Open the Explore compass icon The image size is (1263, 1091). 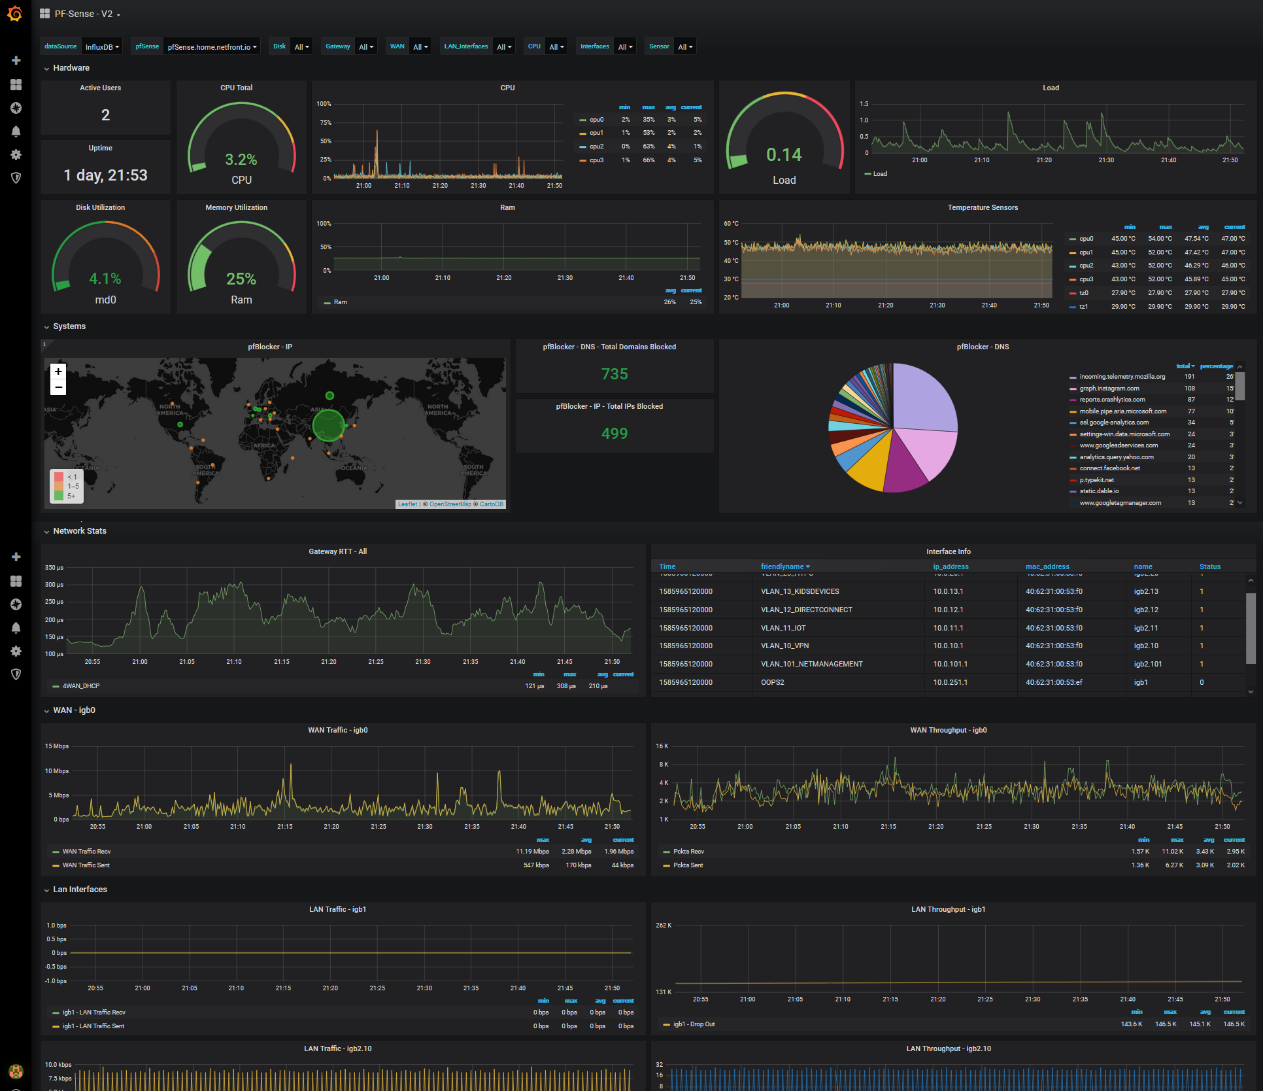click(x=16, y=108)
